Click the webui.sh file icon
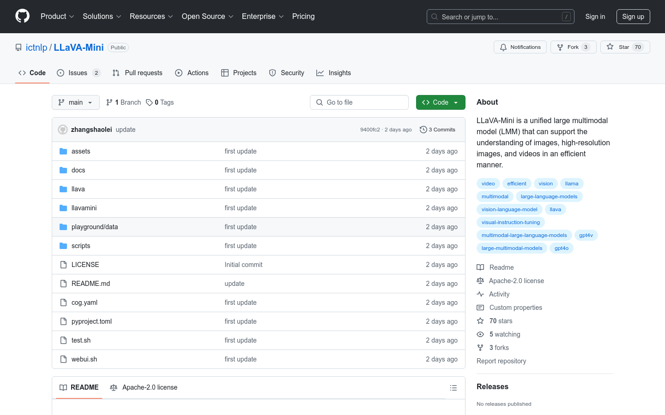The height and width of the screenshot is (415, 665). tap(63, 359)
